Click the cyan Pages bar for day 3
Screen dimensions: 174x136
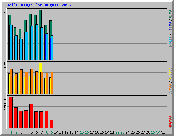click(21, 49)
